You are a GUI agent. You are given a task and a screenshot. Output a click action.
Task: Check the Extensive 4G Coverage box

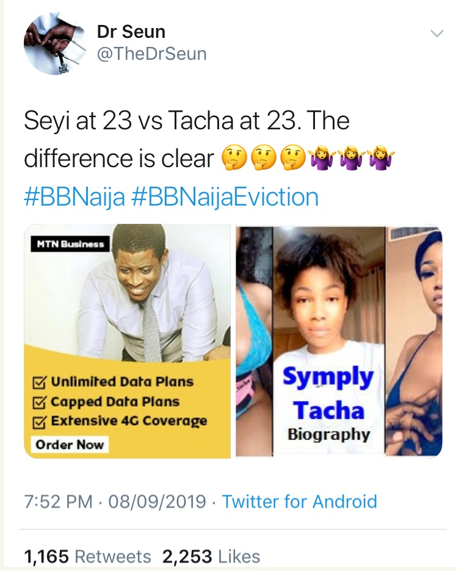40,422
